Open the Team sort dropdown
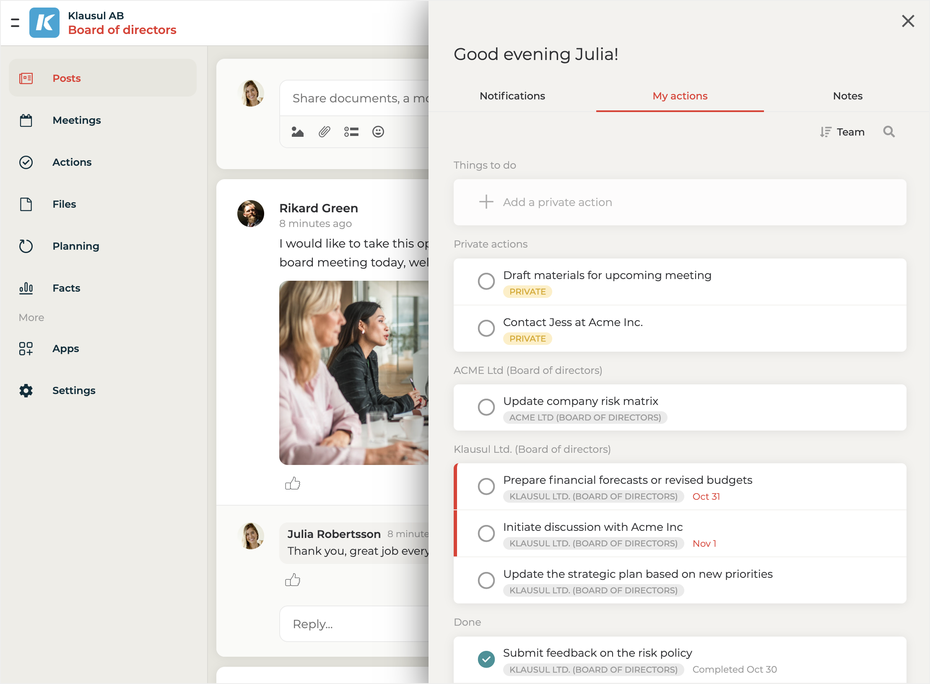 842,132
